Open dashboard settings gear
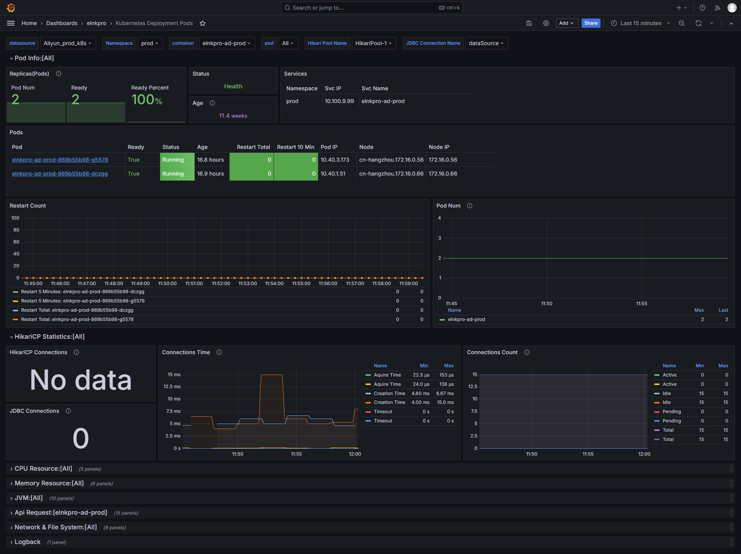Viewport: 741px width, 554px height. click(546, 23)
